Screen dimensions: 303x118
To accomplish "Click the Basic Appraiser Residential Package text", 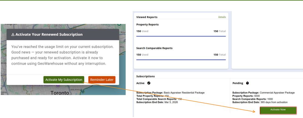I will pyautogui.click(x=184, y=93).
